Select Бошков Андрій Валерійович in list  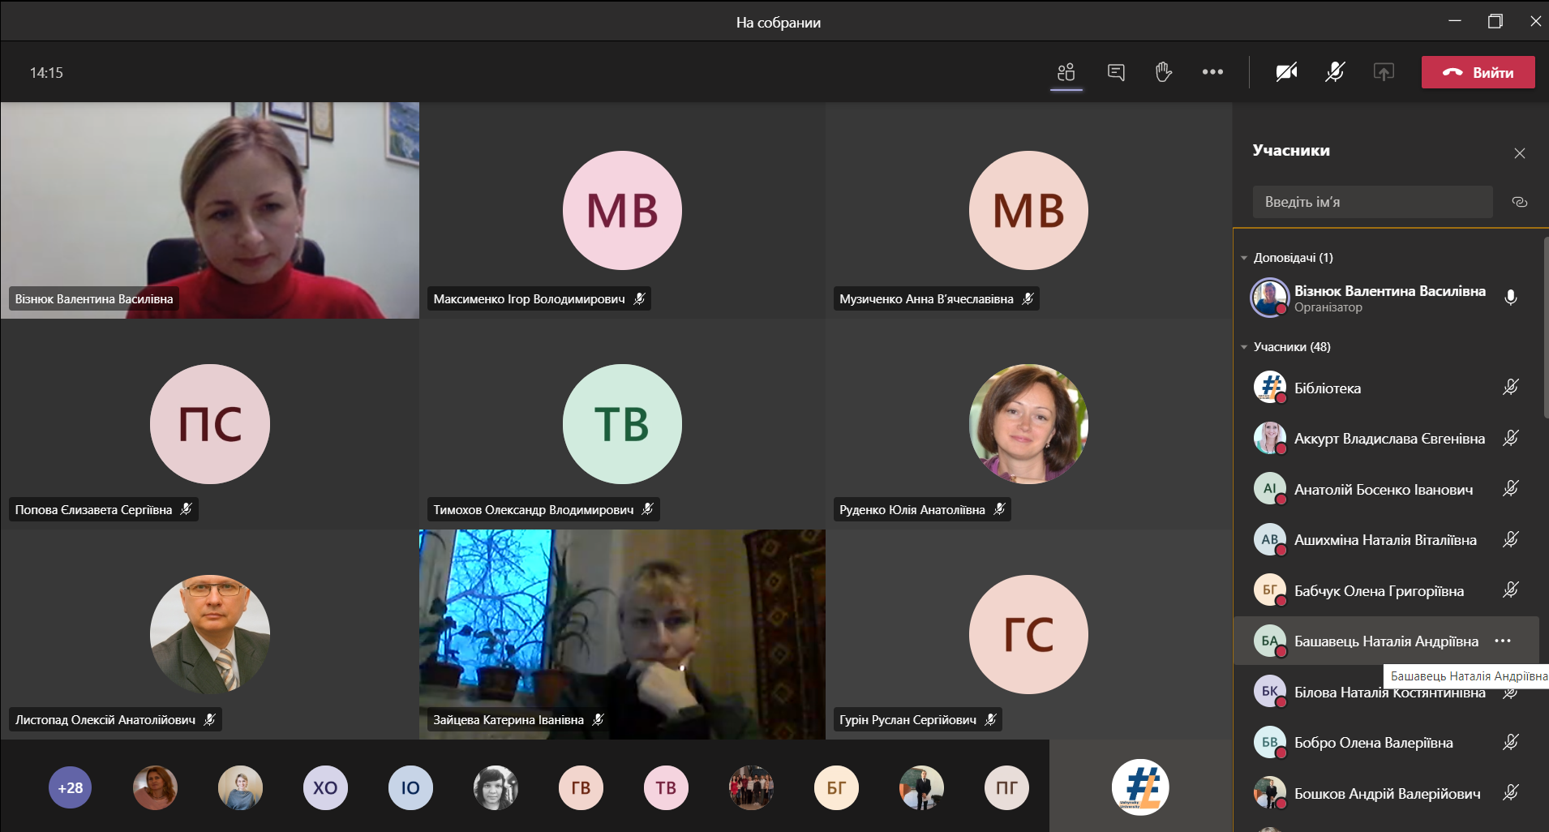pos(1386,793)
